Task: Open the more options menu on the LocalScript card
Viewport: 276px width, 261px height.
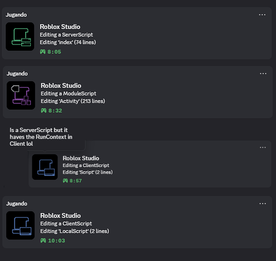Action: pyautogui.click(x=262, y=204)
